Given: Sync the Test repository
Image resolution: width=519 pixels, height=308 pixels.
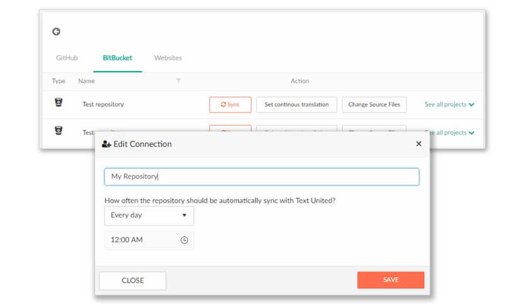Looking at the screenshot, I should click(x=230, y=104).
